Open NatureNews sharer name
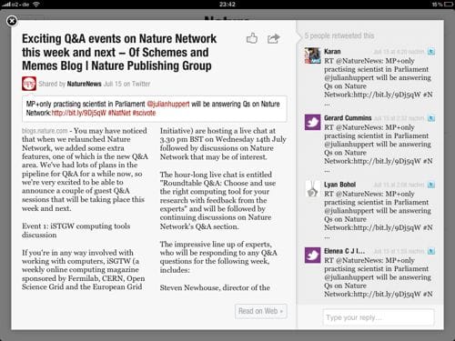The width and height of the screenshot is (455, 341). coord(84,84)
